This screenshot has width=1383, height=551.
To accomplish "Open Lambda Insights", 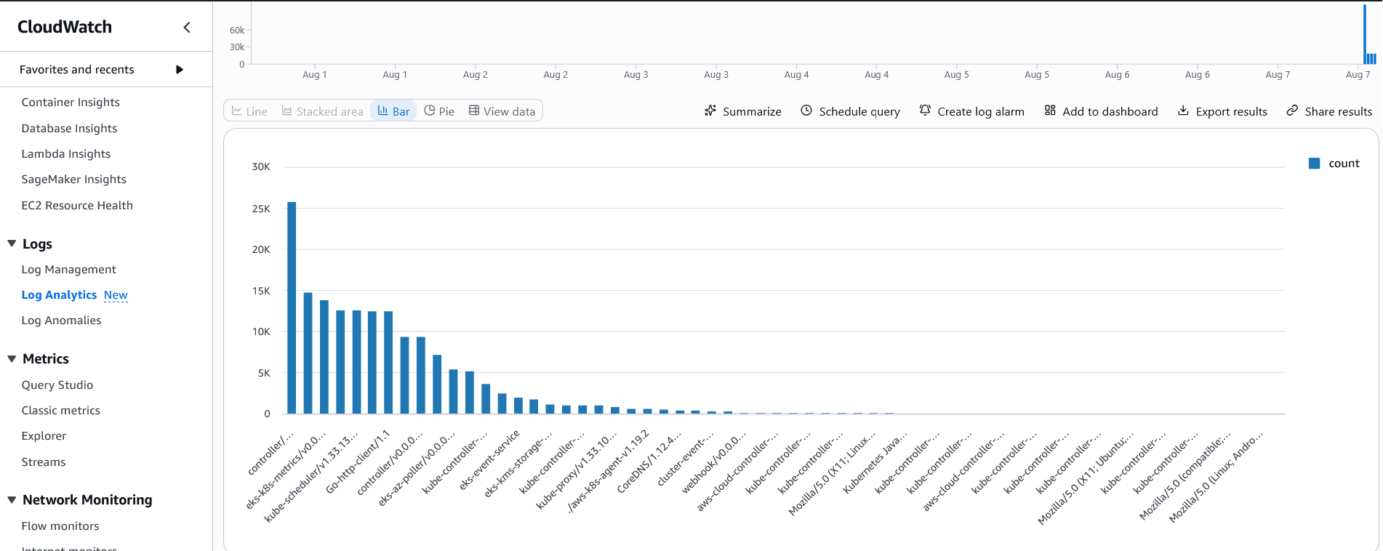I will coord(66,154).
